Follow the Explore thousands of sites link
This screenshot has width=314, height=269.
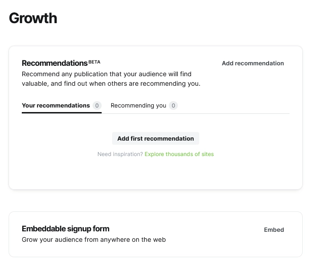coord(179,154)
